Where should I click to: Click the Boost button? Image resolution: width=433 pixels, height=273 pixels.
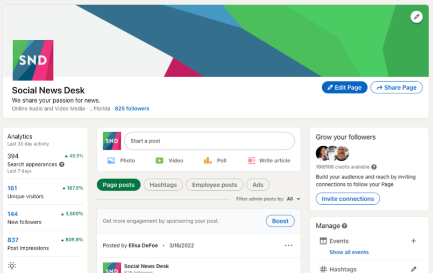tap(280, 221)
